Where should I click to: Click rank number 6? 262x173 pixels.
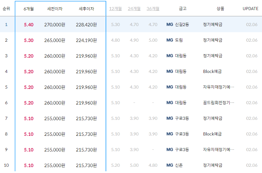click(6, 103)
